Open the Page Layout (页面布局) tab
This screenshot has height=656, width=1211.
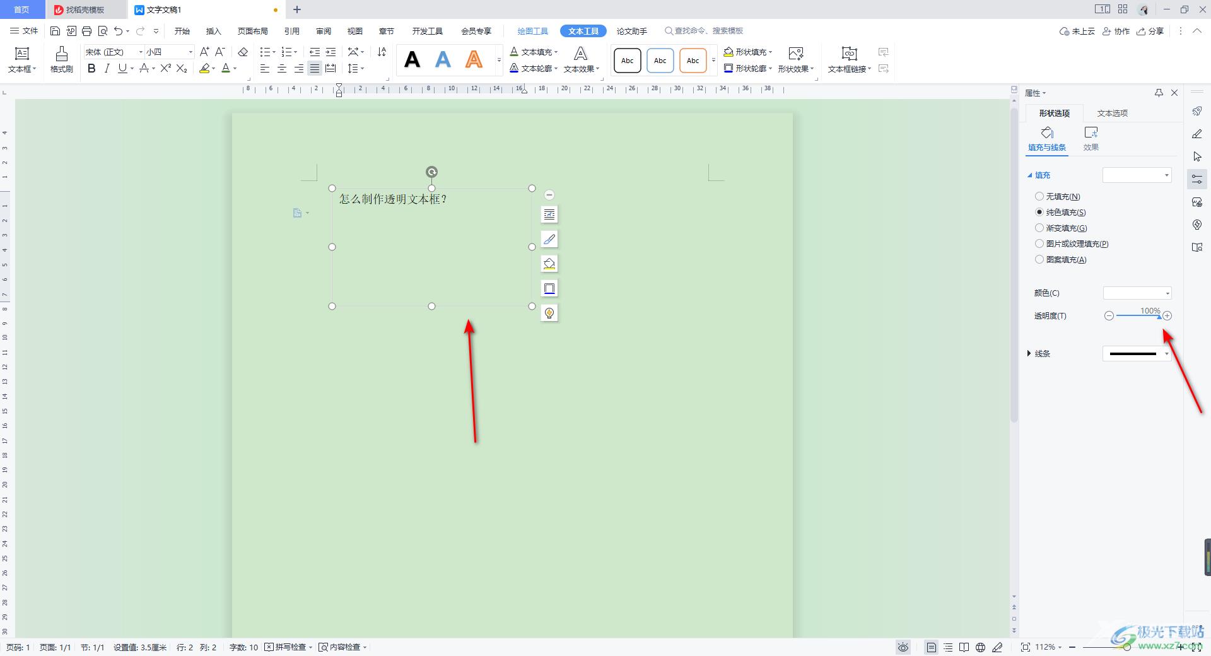[x=252, y=31]
